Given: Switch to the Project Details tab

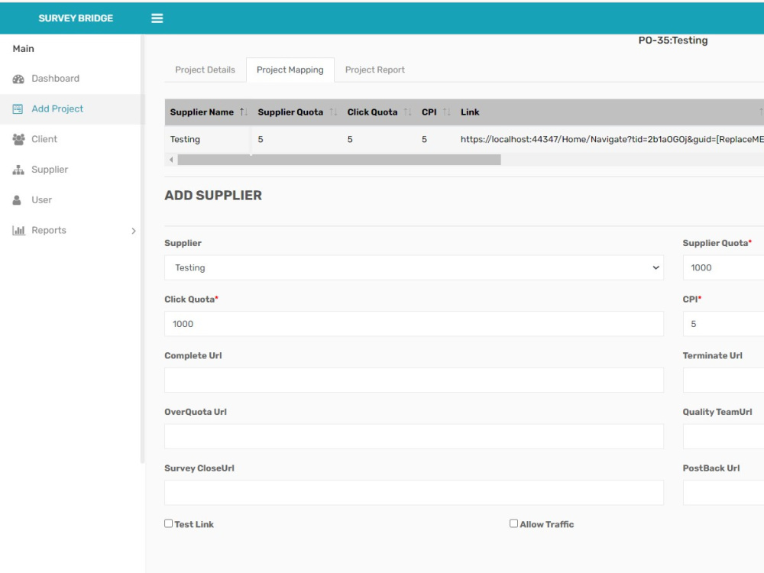Looking at the screenshot, I should pos(205,70).
